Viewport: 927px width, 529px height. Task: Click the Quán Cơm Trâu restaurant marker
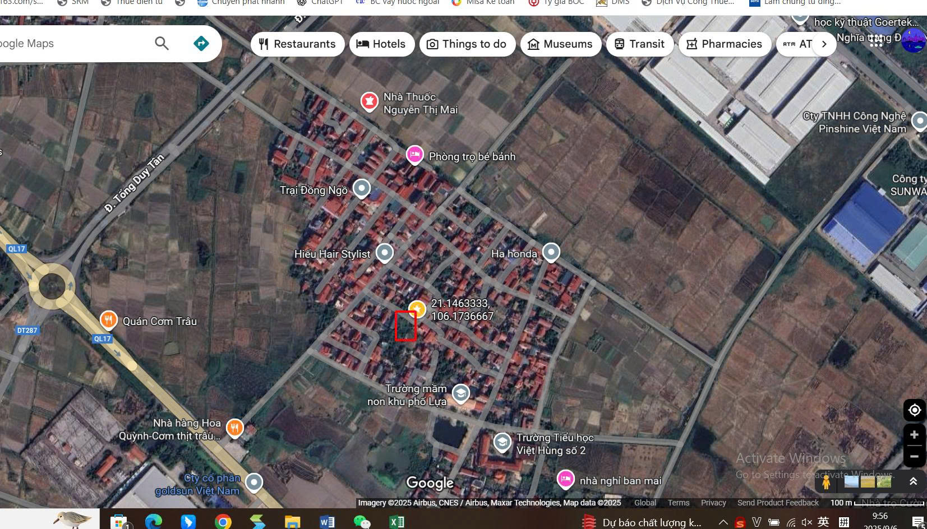click(x=108, y=320)
